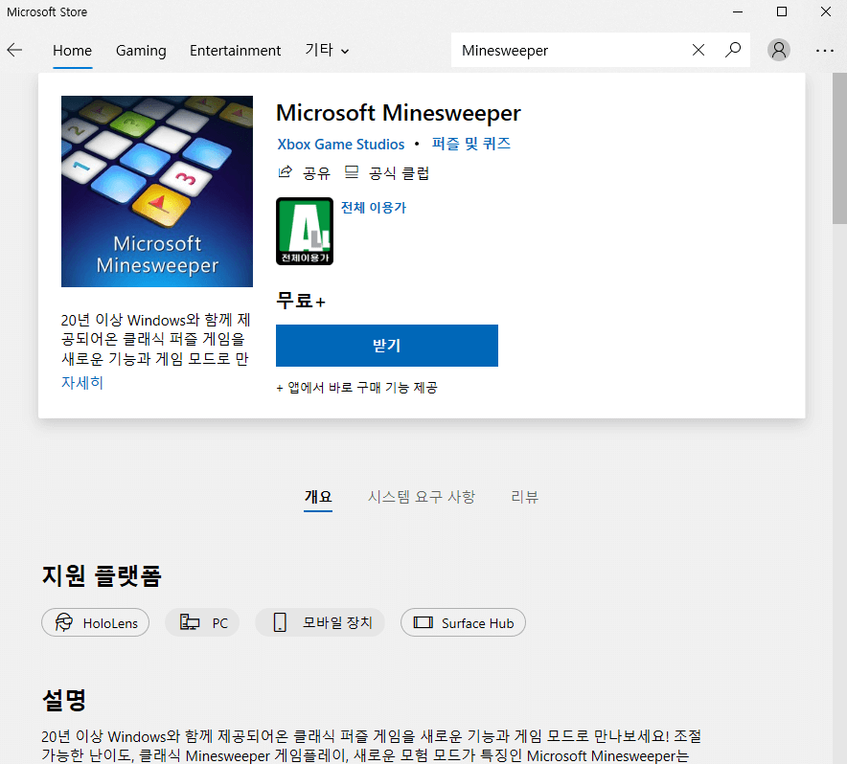Open the See more (...) menu
The width and height of the screenshot is (847, 764).
pos(825,50)
